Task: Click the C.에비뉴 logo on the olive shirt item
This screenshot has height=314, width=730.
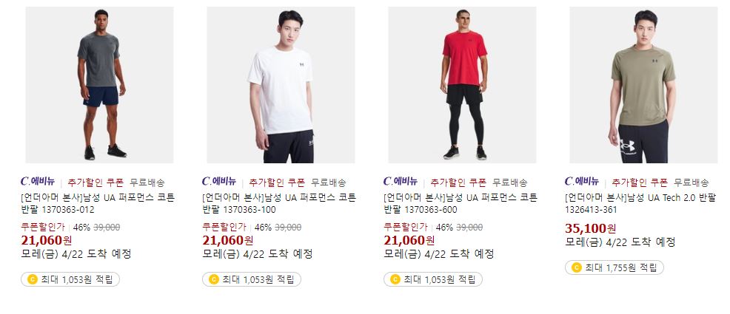Action: [582, 182]
